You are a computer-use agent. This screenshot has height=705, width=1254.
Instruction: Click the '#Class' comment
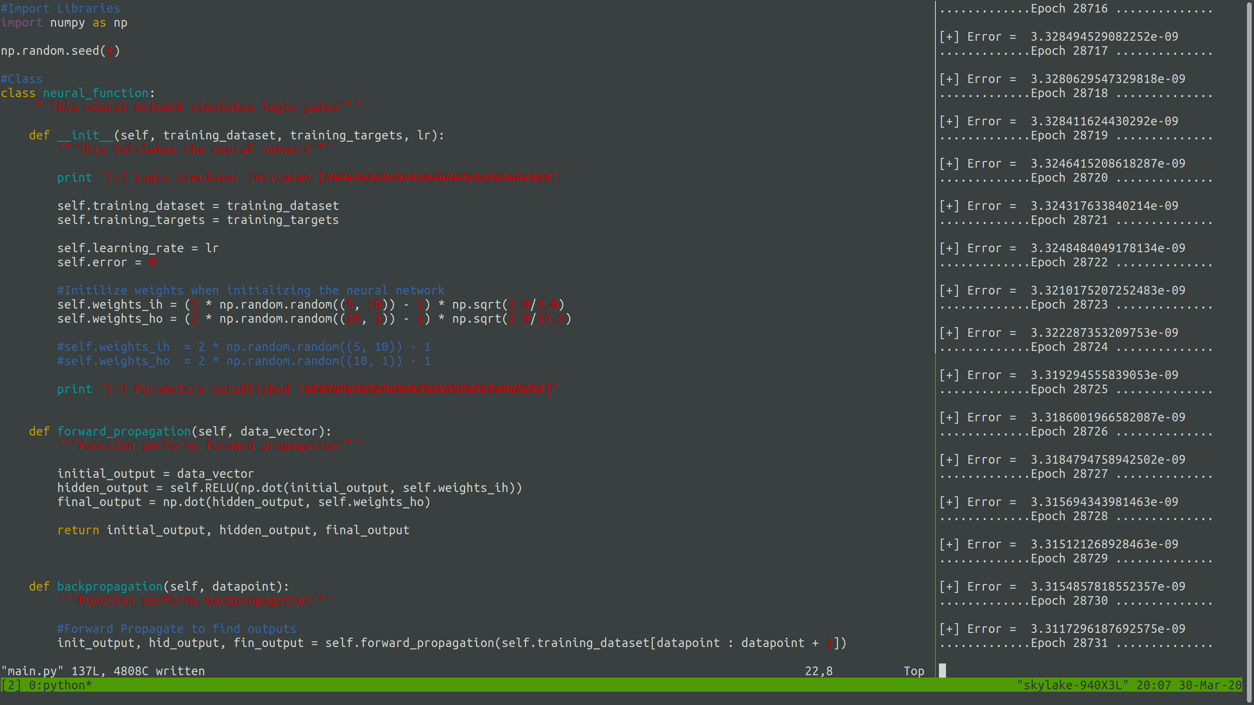click(x=22, y=79)
